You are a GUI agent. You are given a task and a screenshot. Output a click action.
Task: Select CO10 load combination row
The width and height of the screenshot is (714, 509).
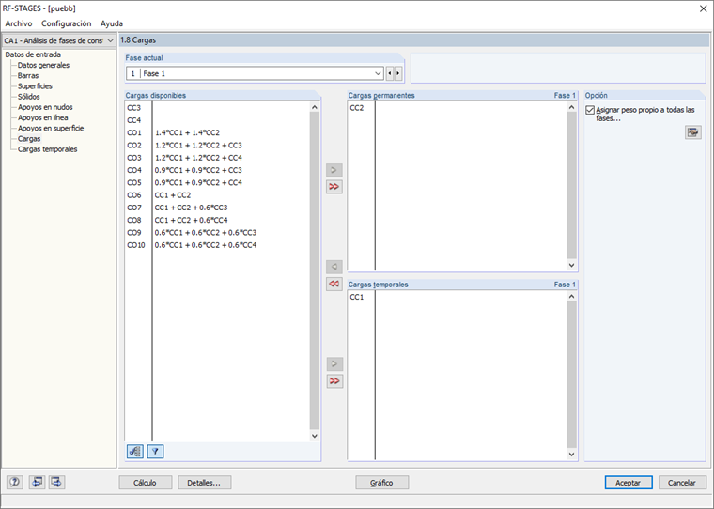coord(217,245)
